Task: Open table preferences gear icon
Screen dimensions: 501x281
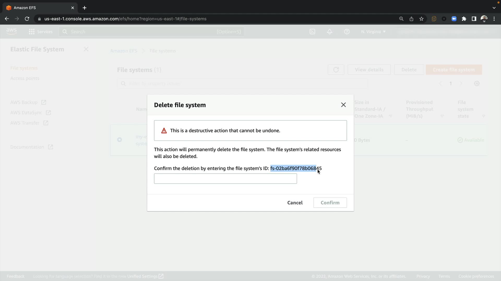Action: click(477, 84)
